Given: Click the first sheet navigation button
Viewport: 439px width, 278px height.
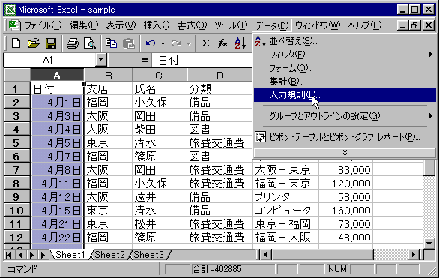Looking at the screenshot, I should 9,255.
